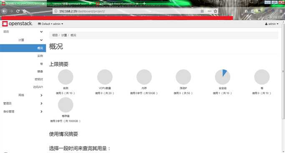This screenshot has height=153, width=285.
Task: Click the text 使用 1（共 10）under 安全组
Action: click(x=222, y=93)
